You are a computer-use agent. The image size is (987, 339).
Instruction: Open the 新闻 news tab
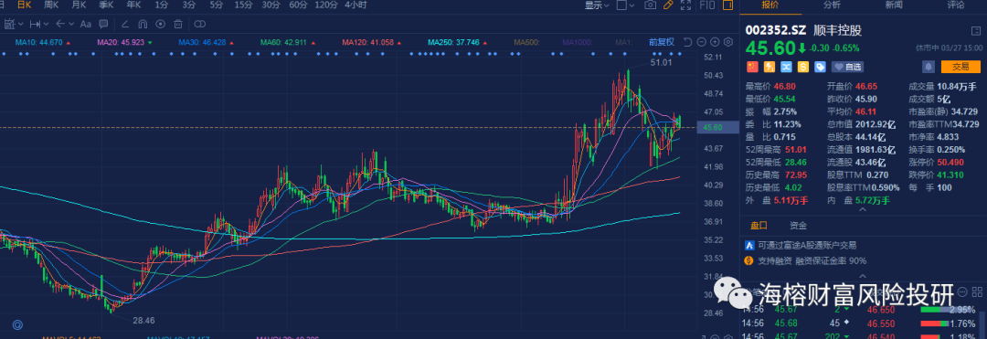(x=893, y=5)
